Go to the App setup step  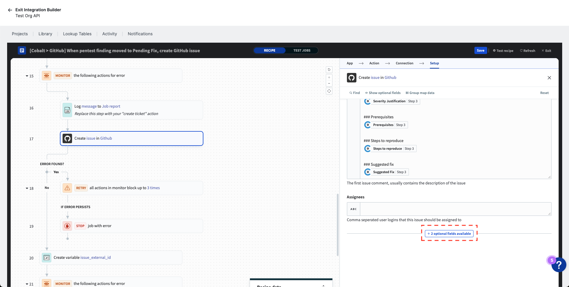pyautogui.click(x=350, y=63)
